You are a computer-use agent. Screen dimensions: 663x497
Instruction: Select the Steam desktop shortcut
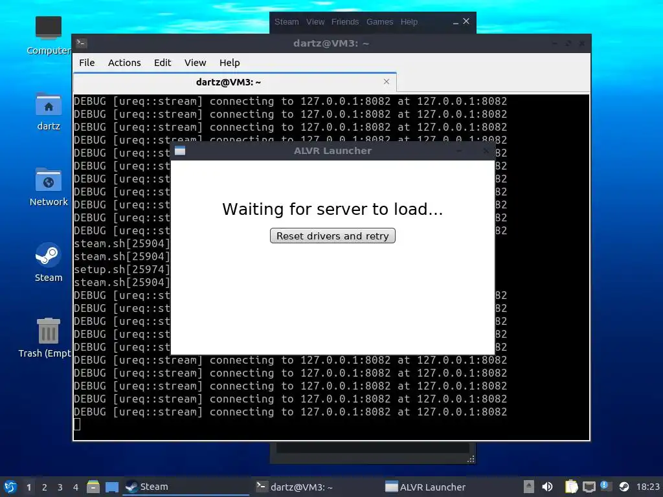pyautogui.click(x=48, y=262)
